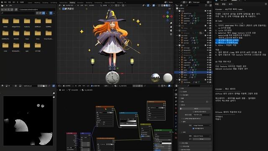The image size is (268, 151).
Task: Go to parent directory in file browser
Action: pyautogui.click(x=8, y=10)
